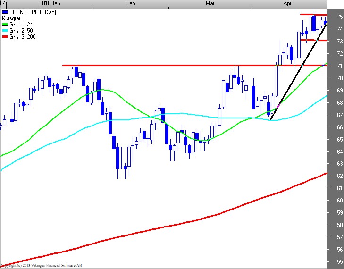Viewport: 344px width, 269px height.
Task: Click the Apr label on time axis
Action: pos(289,3)
